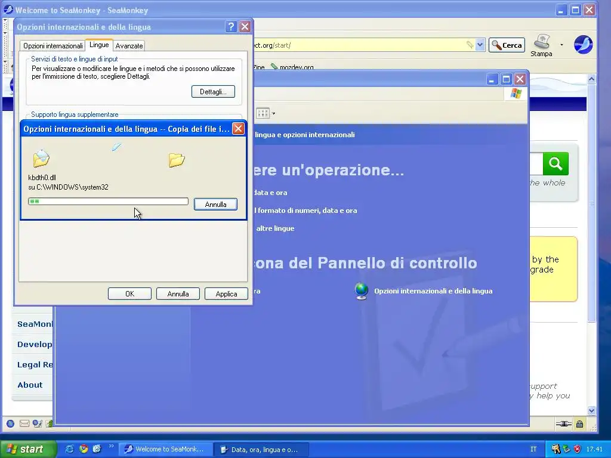Expand the Stampa dropdown arrow
Viewport: 611px width, 458px height.
click(x=561, y=45)
